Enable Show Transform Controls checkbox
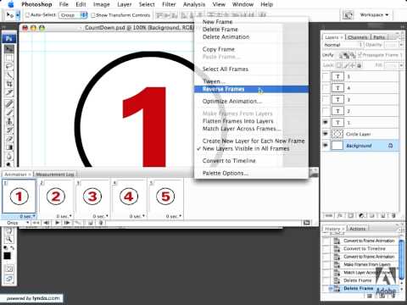This screenshot has height=305, width=407. pyautogui.click(x=93, y=15)
